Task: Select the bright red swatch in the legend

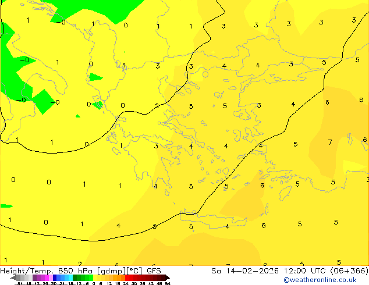Action: click(127, 277)
